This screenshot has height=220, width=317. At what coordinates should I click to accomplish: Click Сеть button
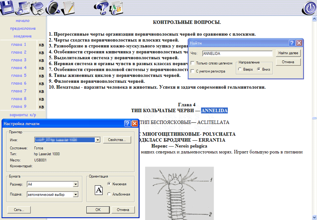[x=19, y=210]
